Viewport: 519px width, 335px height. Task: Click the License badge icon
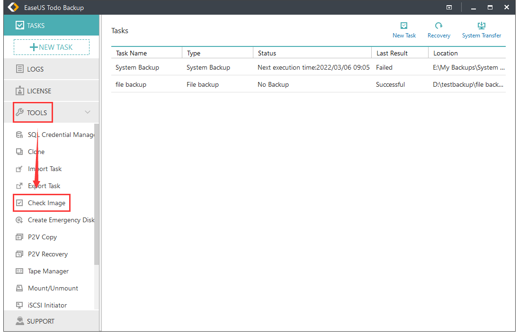(20, 91)
